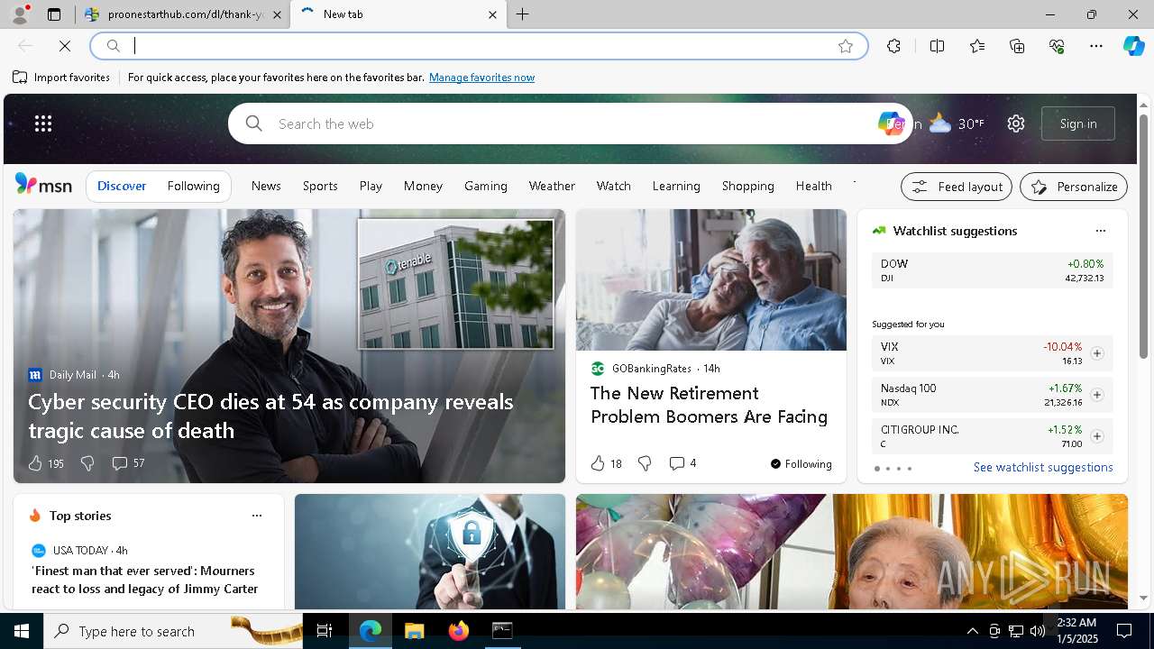
Task: Click Manage favorites now link
Action: [x=481, y=78]
